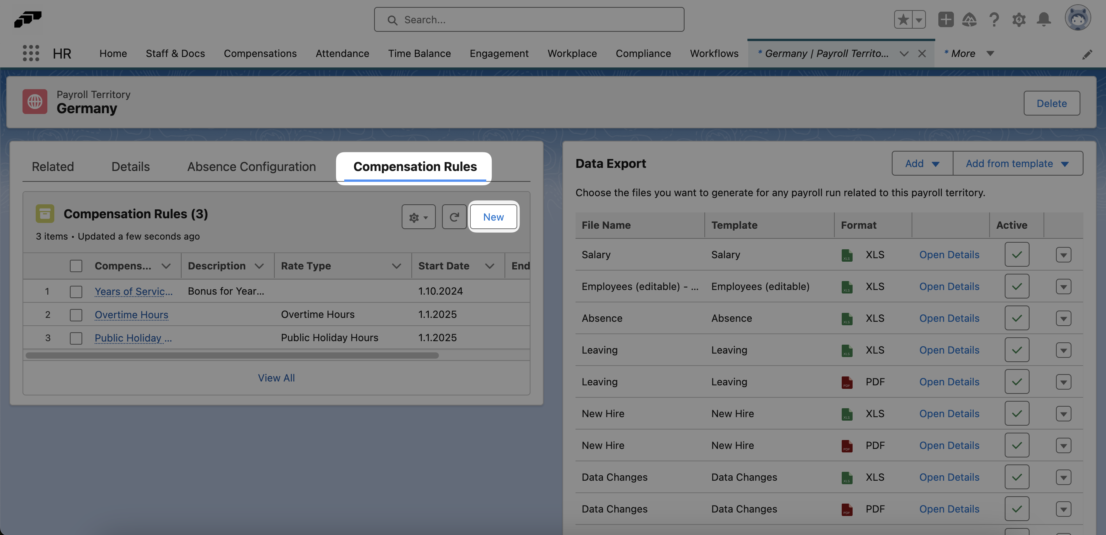Toggle the select-all rules checkbox

click(x=76, y=266)
